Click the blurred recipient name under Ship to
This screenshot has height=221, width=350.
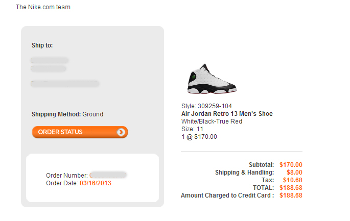pyautogui.click(x=50, y=60)
